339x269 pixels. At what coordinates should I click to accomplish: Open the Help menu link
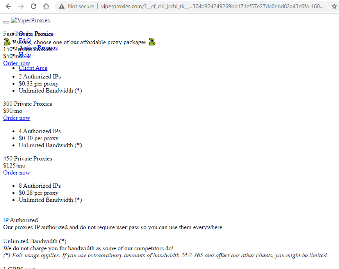pos(25,55)
